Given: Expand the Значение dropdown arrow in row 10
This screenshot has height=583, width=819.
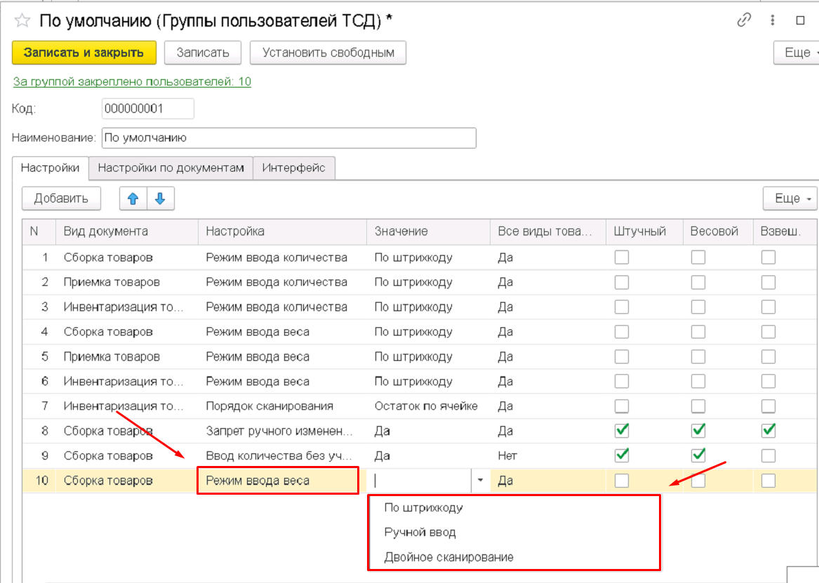Looking at the screenshot, I should [x=481, y=481].
